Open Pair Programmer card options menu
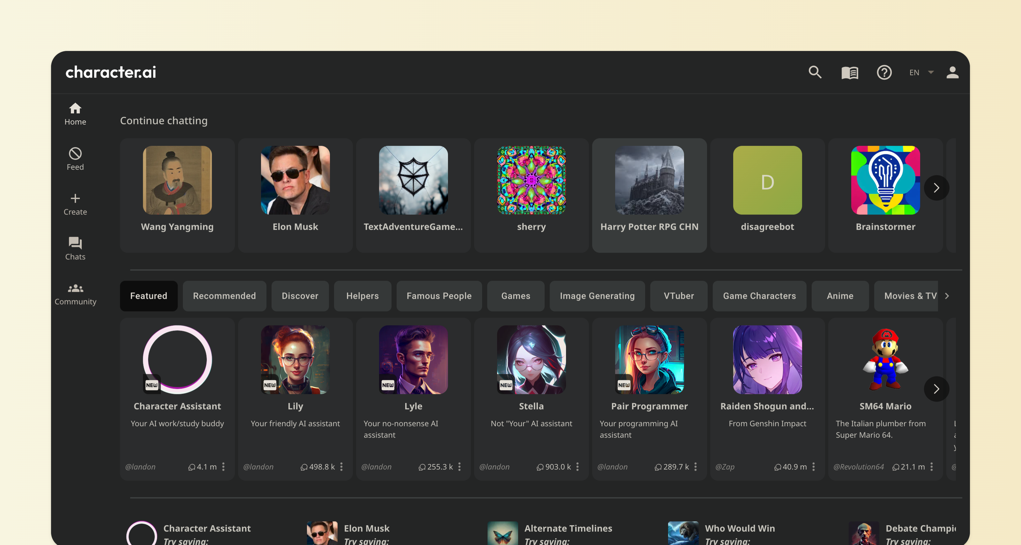Image resolution: width=1021 pixels, height=545 pixels. coord(696,467)
